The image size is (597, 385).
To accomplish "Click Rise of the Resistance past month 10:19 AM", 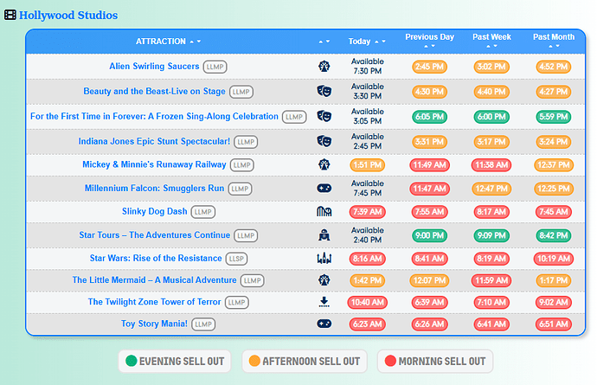I will [554, 259].
